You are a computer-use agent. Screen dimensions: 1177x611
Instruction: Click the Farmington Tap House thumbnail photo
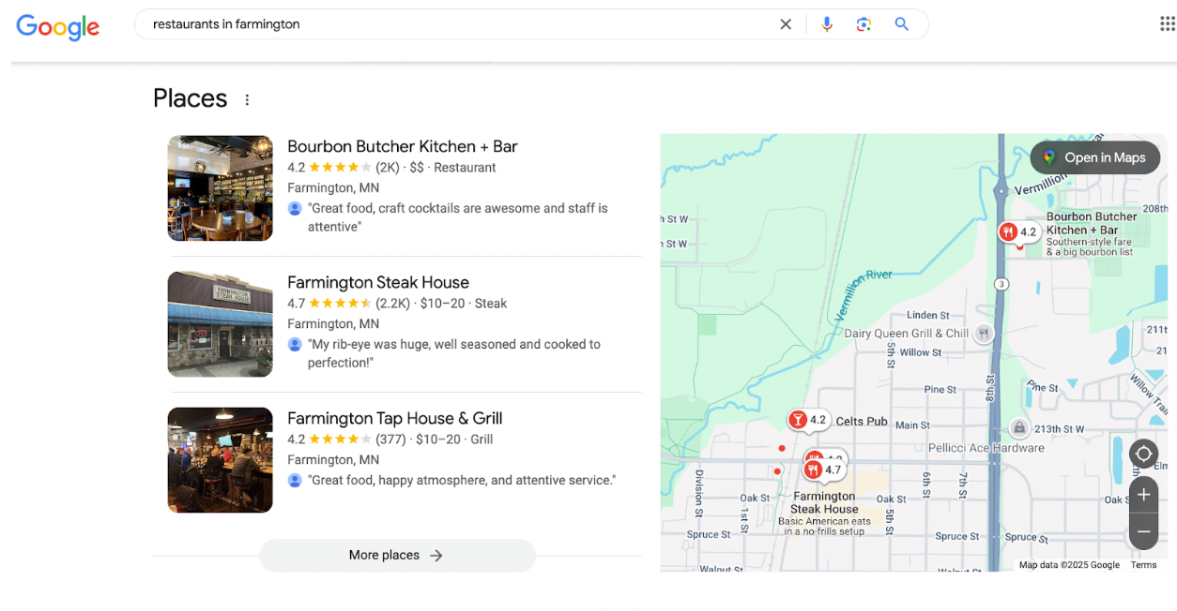[220, 460]
